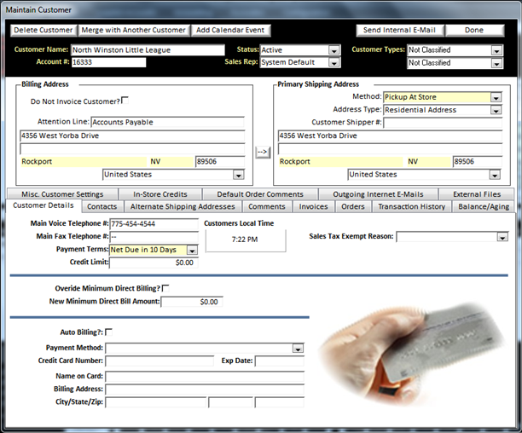Copy billing address with the --> button

tap(263, 152)
